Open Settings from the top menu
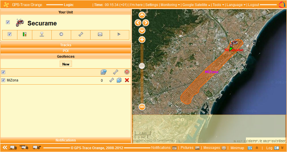 pos(152,5)
